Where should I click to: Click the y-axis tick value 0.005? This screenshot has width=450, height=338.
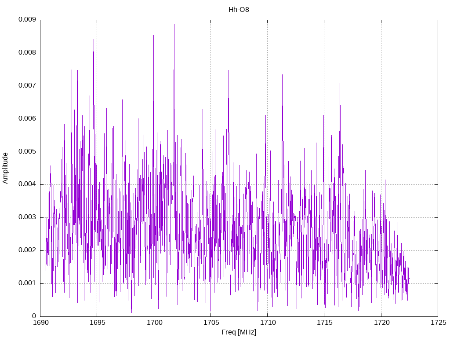coord(27,152)
